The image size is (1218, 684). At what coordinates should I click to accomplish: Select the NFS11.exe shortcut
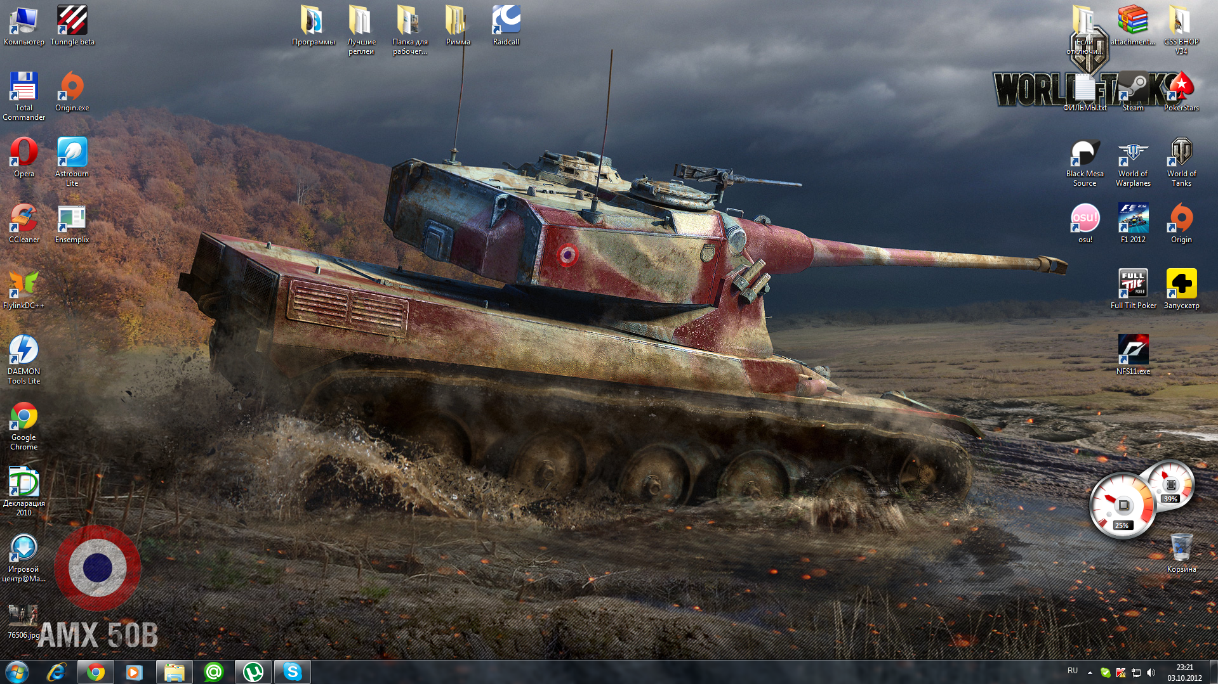click(1134, 355)
